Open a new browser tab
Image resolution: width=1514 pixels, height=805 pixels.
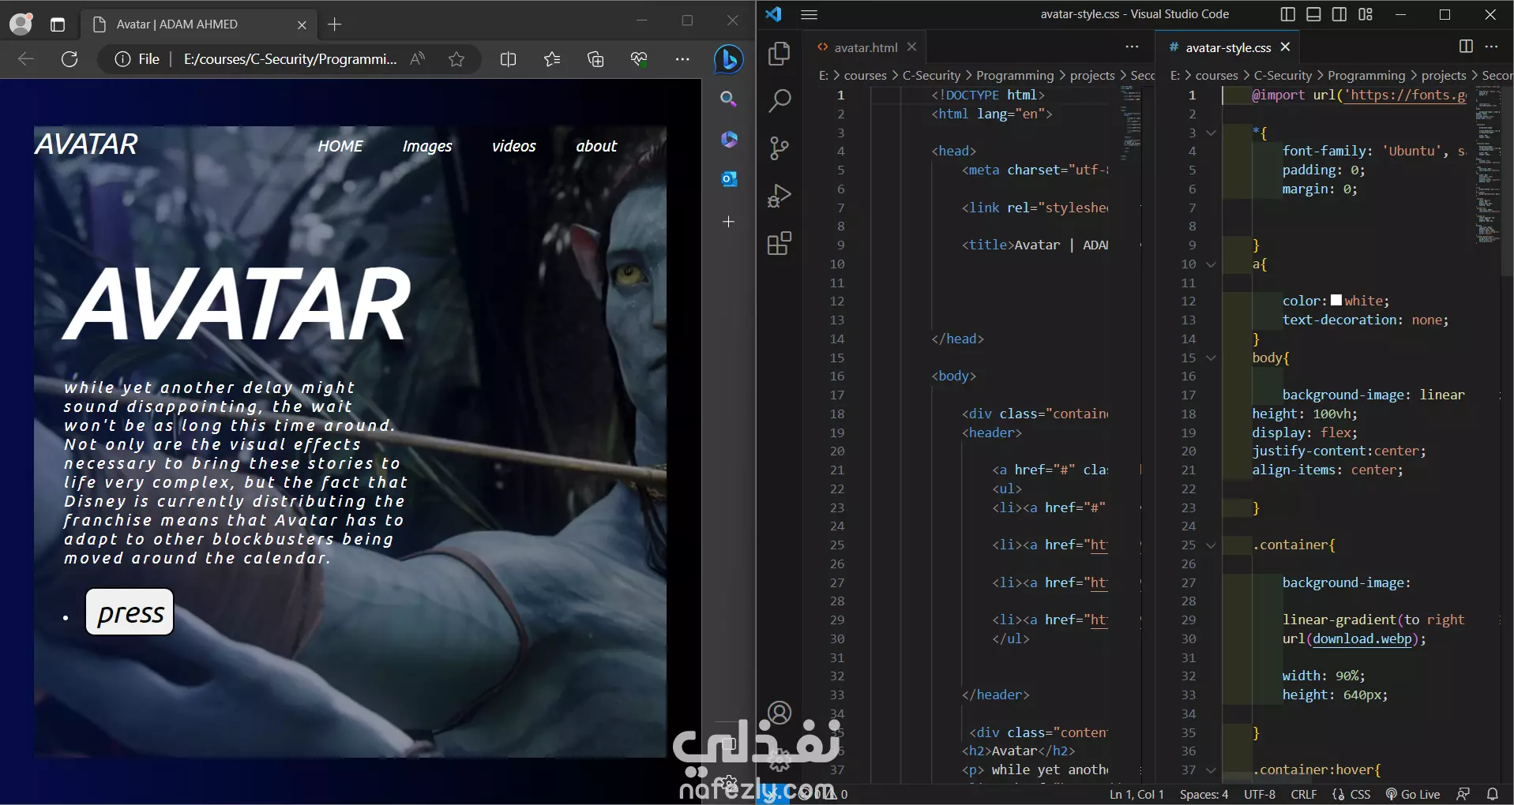[x=335, y=24]
